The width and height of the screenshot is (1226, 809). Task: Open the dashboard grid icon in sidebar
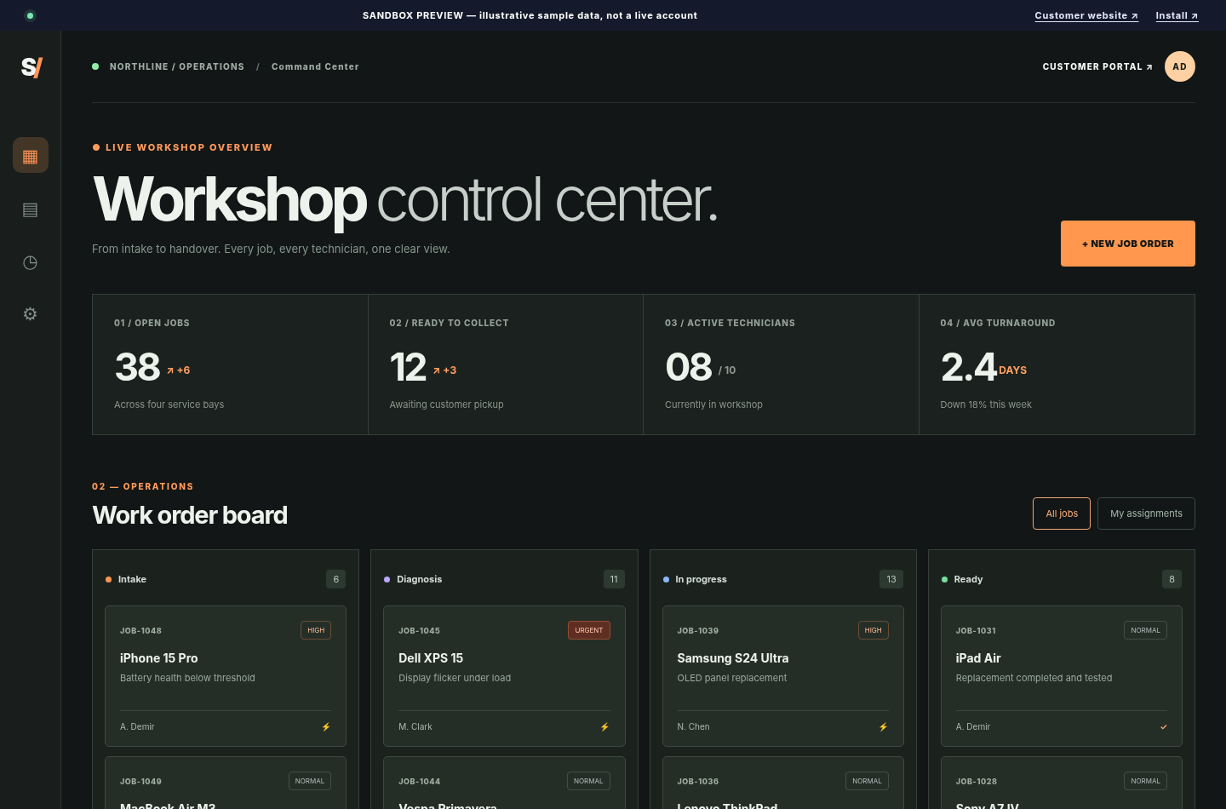point(31,155)
